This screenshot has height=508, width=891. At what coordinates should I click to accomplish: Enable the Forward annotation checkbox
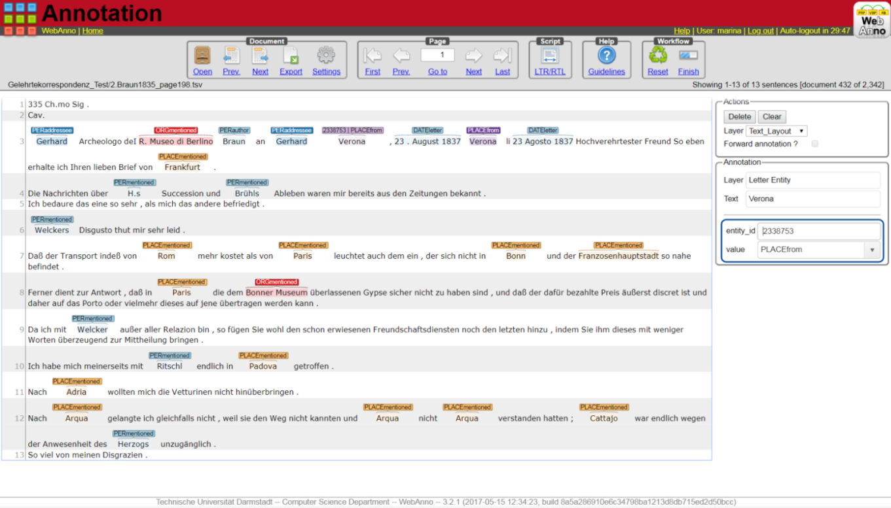[x=814, y=144]
